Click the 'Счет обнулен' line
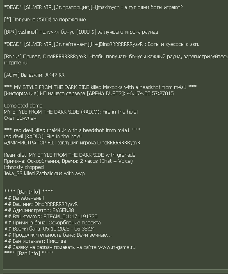This screenshot has width=228, height=274. click(20, 118)
